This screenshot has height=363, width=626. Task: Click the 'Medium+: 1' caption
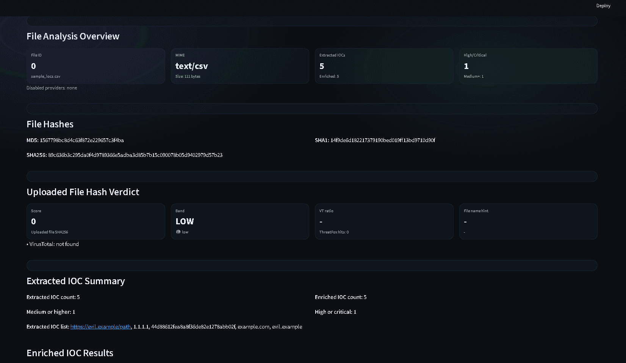click(474, 77)
